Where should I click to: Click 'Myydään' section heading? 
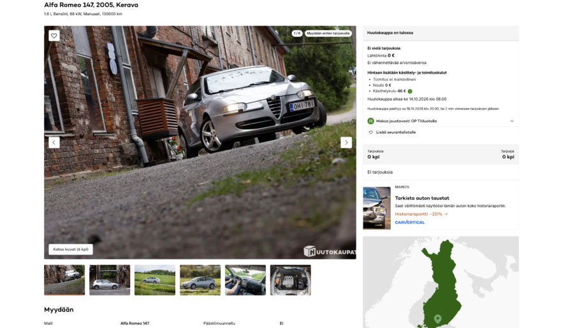tap(59, 310)
